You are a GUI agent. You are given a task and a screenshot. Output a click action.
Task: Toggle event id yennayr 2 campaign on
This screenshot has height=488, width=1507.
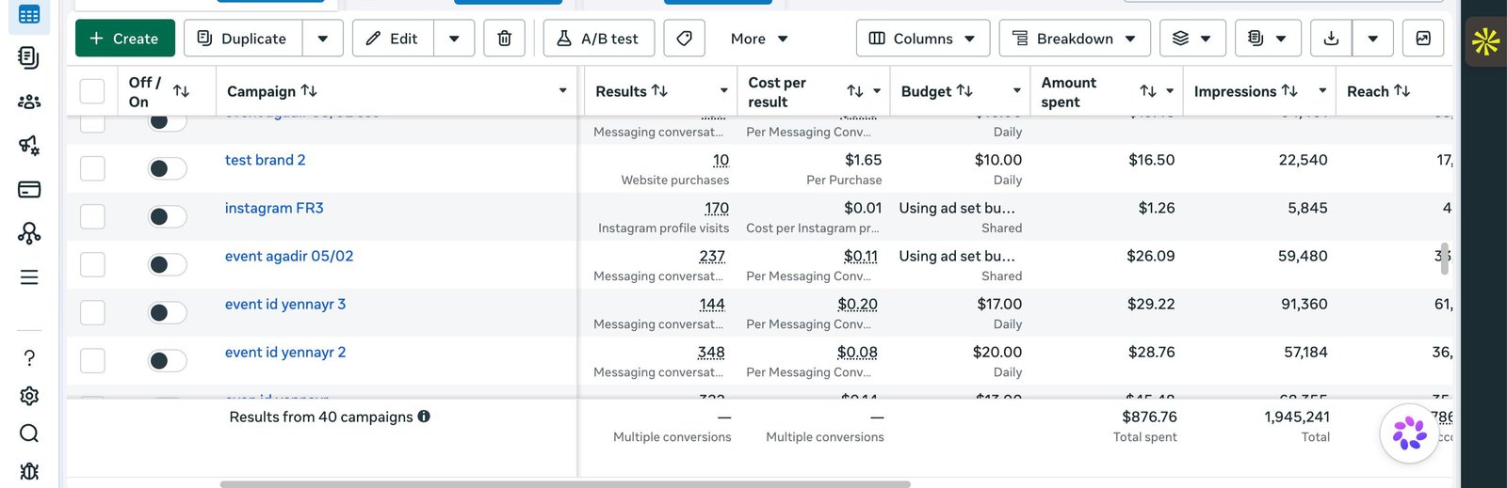click(168, 360)
